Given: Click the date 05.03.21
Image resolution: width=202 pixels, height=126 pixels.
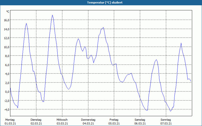Looking at the screenshot, I should tap(114, 123).
